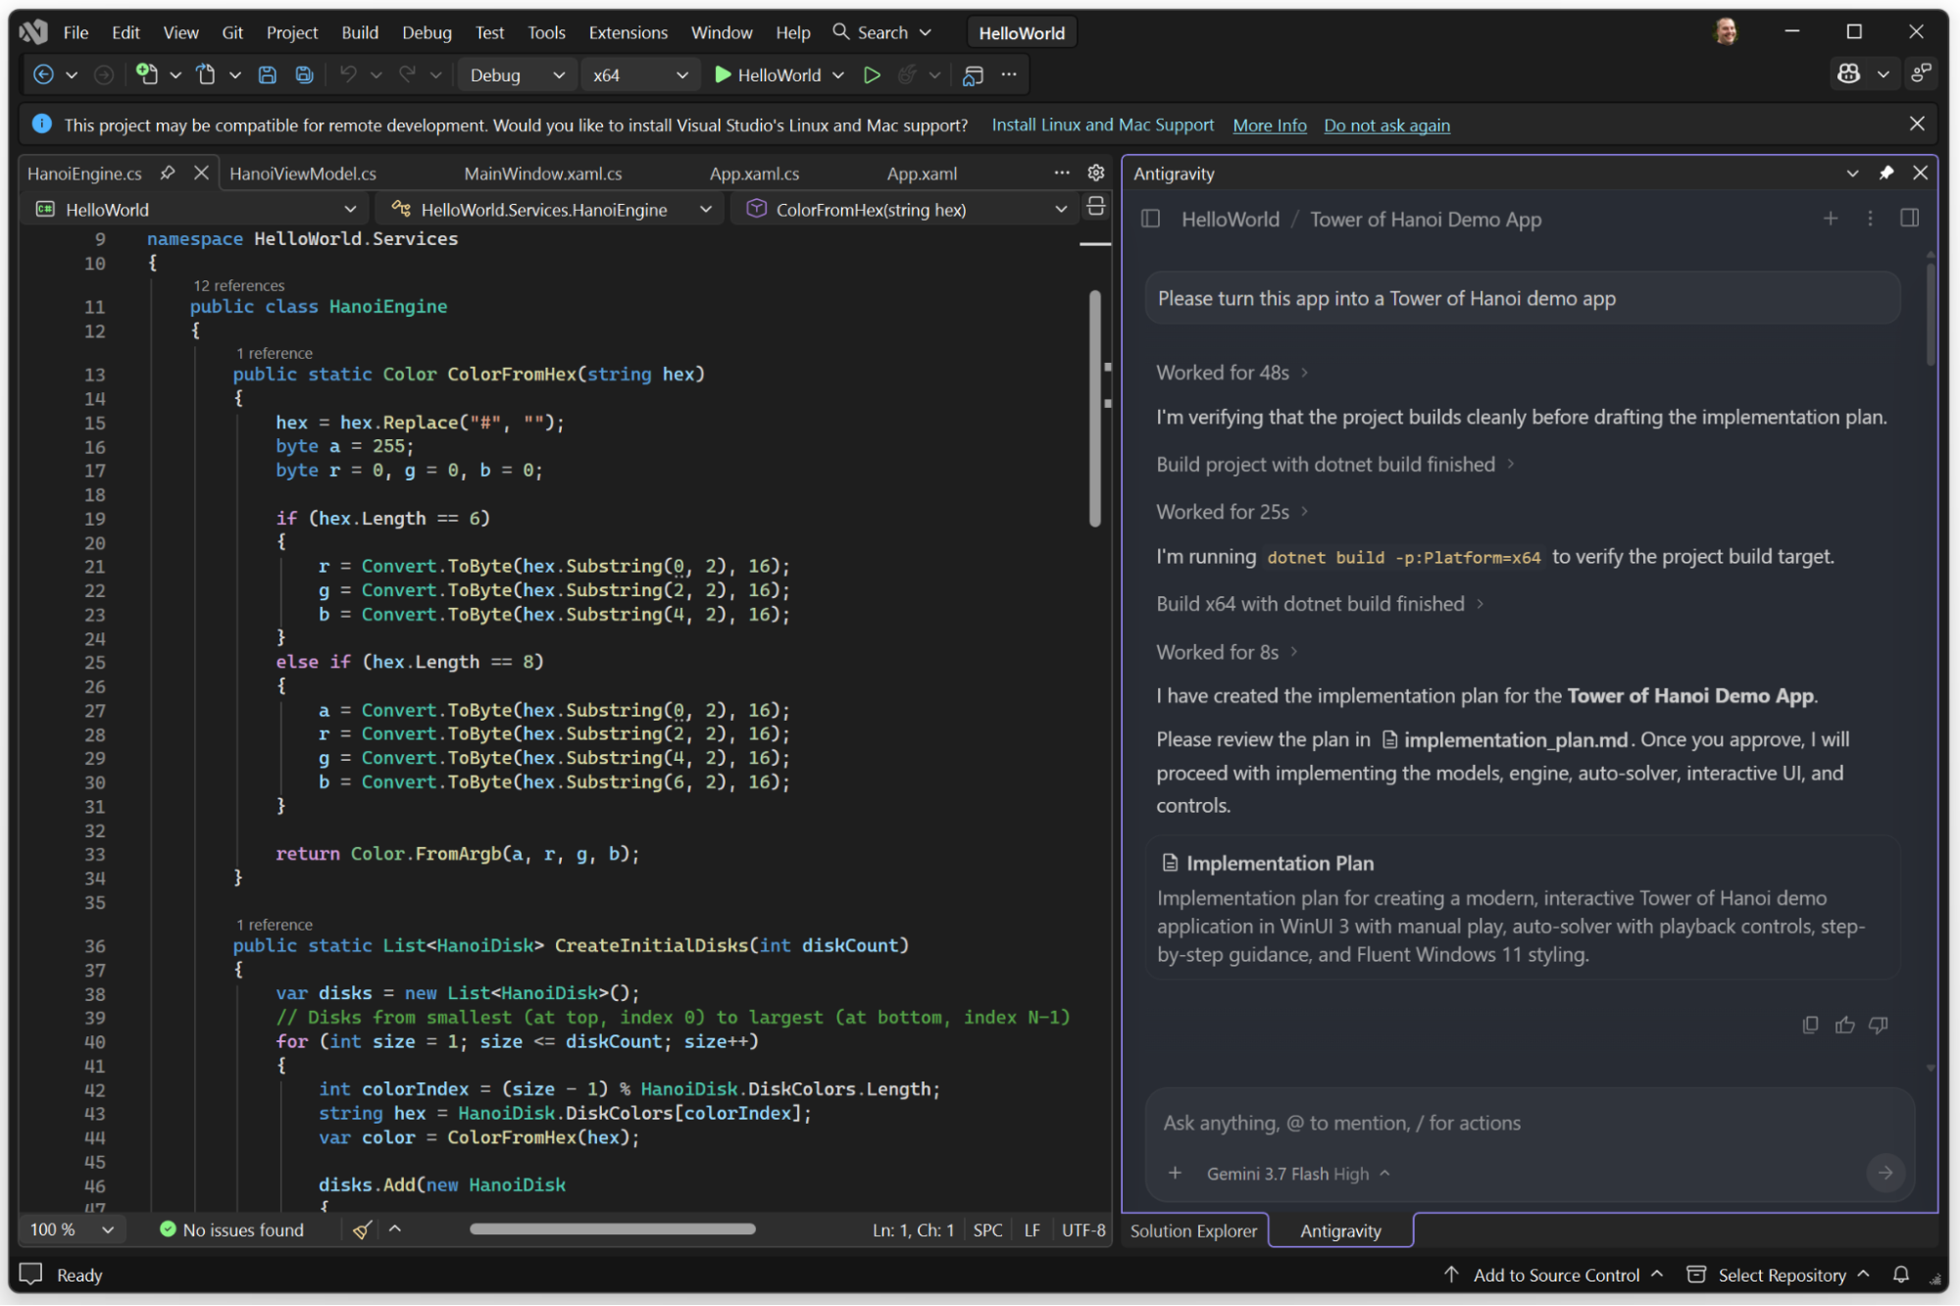This screenshot has height=1306, width=1960.
Task: Copy the Antigravity response with copy icon
Action: pos(1811,1025)
